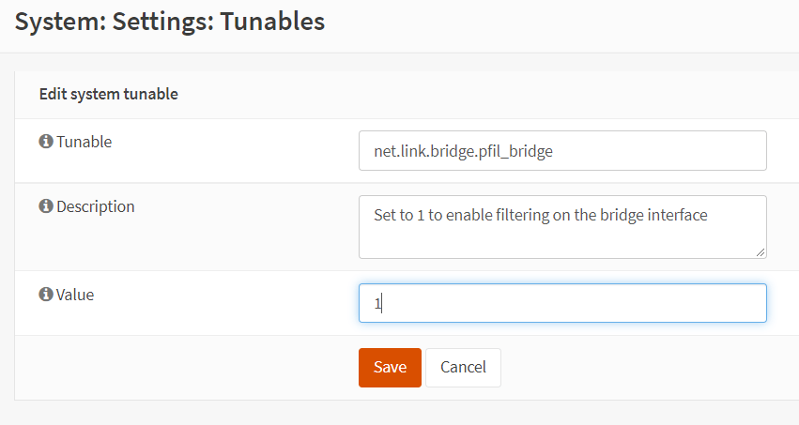
Task: Click the info icon beside Description
Action: coord(45,206)
